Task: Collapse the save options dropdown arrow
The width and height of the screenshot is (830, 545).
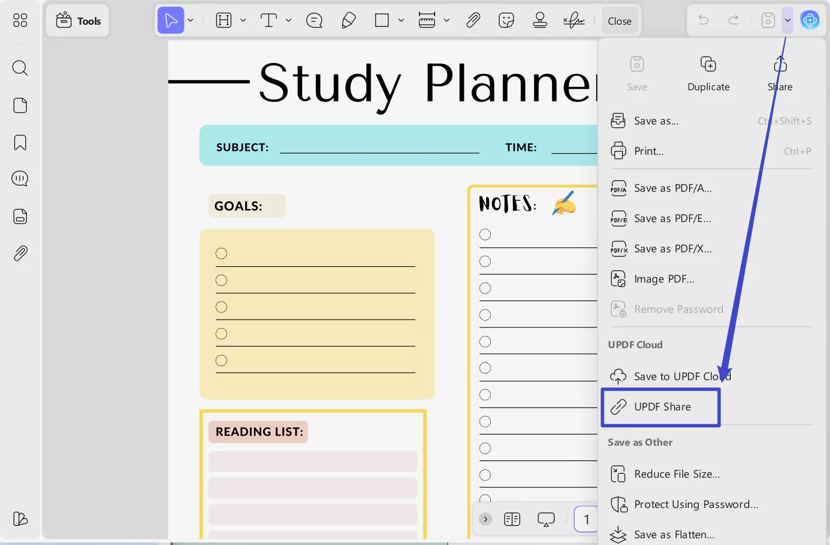Action: coord(787,21)
